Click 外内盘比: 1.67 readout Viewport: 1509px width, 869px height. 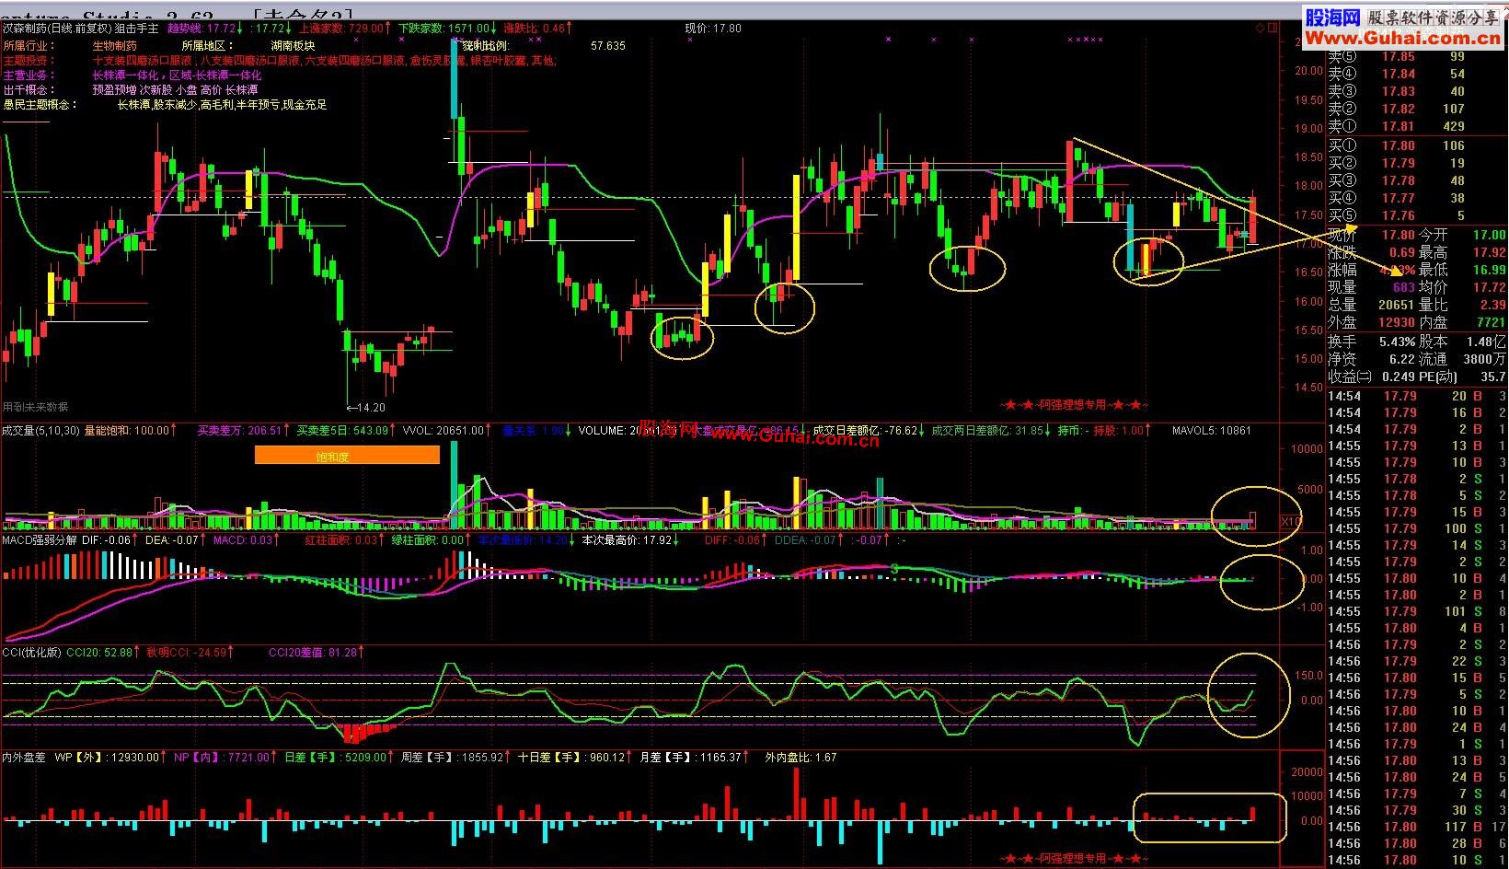801,757
